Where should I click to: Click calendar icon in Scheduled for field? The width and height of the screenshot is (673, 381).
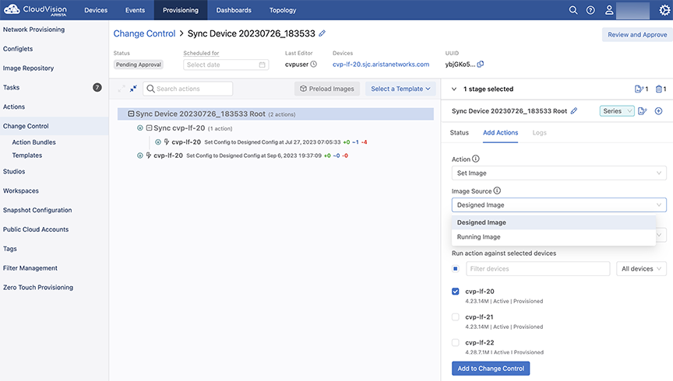click(x=263, y=65)
